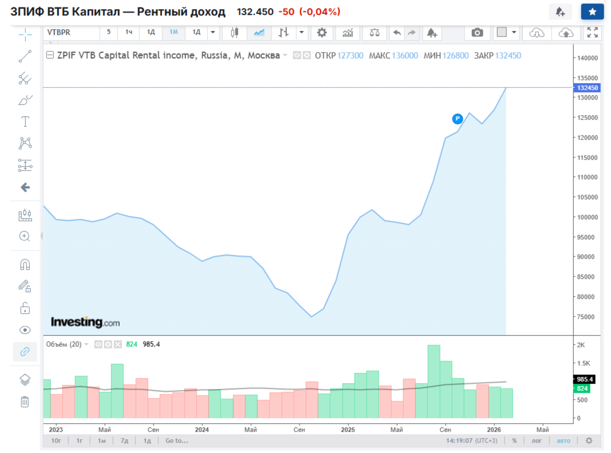Toggle auto scale авто
This screenshot has height=453, width=611.
(563, 441)
